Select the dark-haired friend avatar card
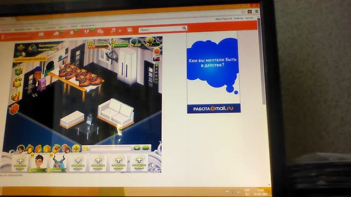 pyautogui.click(x=39, y=163)
